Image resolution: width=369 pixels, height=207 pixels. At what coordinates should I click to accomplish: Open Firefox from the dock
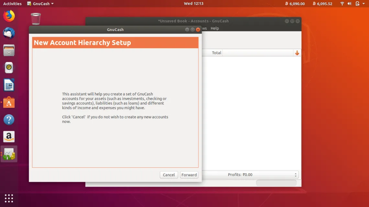[9, 16]
